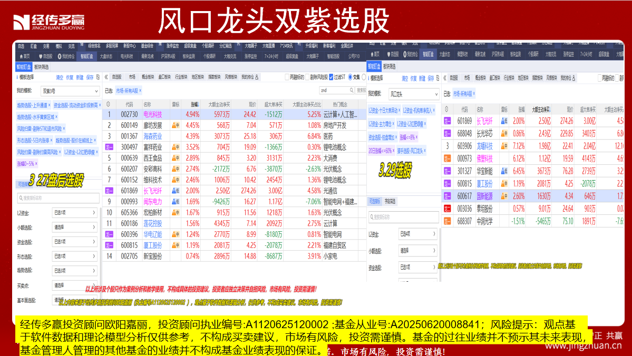Viewport: 632px width, 356px height.
Task: Remove the 趋势选股-上升通道 filter tag
Action: tap(49, 105)
